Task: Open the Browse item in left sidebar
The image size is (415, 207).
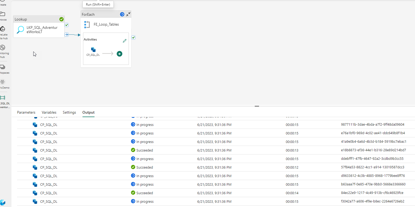Action: point(3,16)
